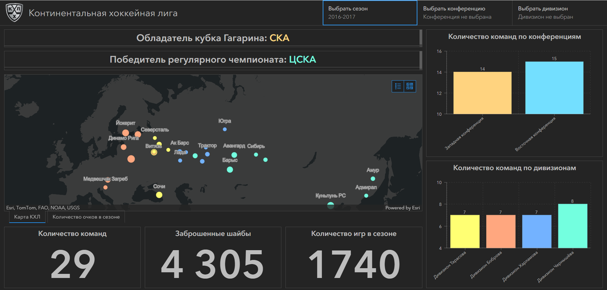The height and width of the screenshot is (290, 607).
Task: Open the 'Выбрать конференцию' selector
Action: click(x=464, y=13)
